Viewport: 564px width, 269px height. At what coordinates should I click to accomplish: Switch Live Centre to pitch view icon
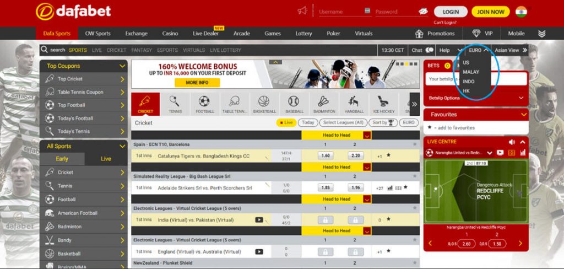click(x=512, y=153)
